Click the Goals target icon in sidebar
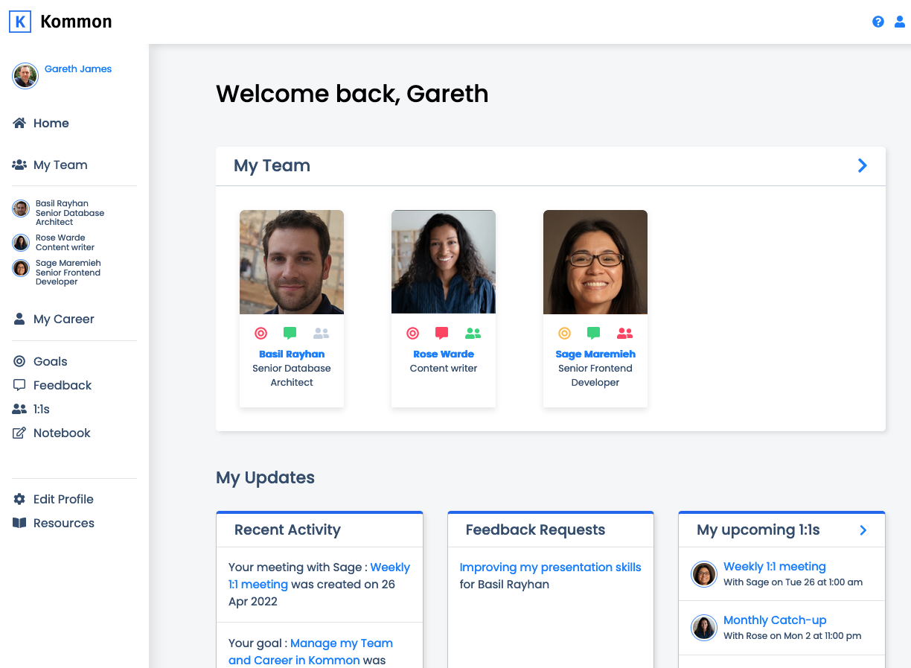Viewport: 911px width, 668px height. pyautogui.click(x=19, y=361)
